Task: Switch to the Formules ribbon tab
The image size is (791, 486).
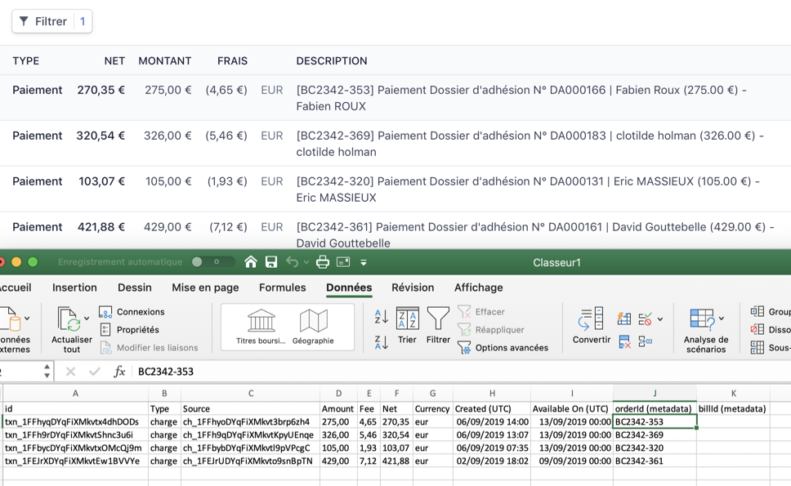Action: (282, 288)
